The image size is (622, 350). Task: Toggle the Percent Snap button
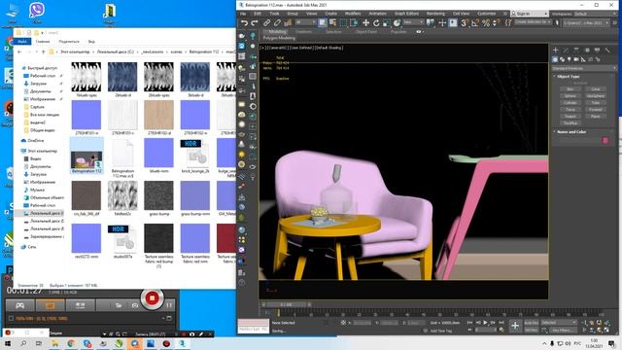[486, 23]
